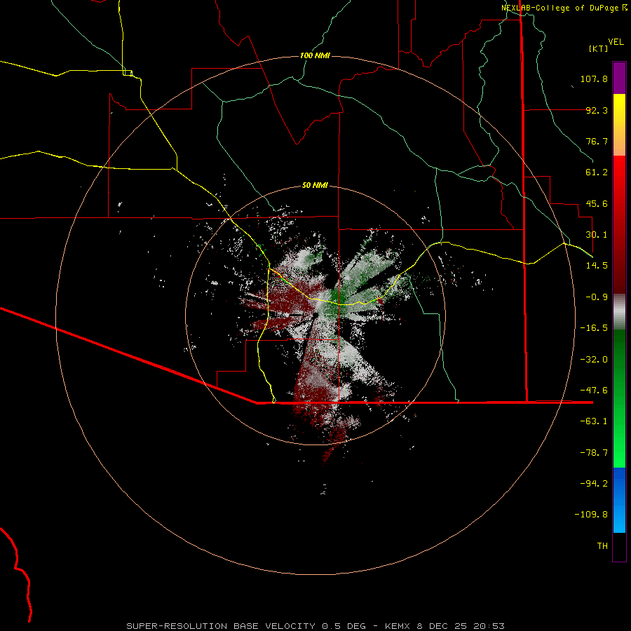Click the Super-Resolution Base Velocity caption text

(315, 626)
